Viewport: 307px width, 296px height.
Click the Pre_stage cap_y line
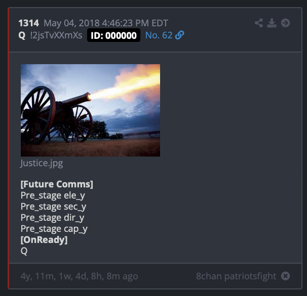54,229
